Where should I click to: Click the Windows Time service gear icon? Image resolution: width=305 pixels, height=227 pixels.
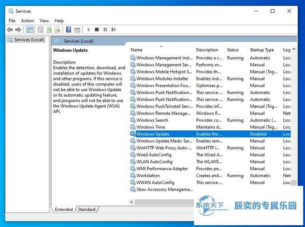133,127
